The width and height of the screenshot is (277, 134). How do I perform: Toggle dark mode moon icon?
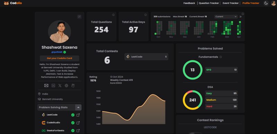pyautogui.click(x=266, y=3)
